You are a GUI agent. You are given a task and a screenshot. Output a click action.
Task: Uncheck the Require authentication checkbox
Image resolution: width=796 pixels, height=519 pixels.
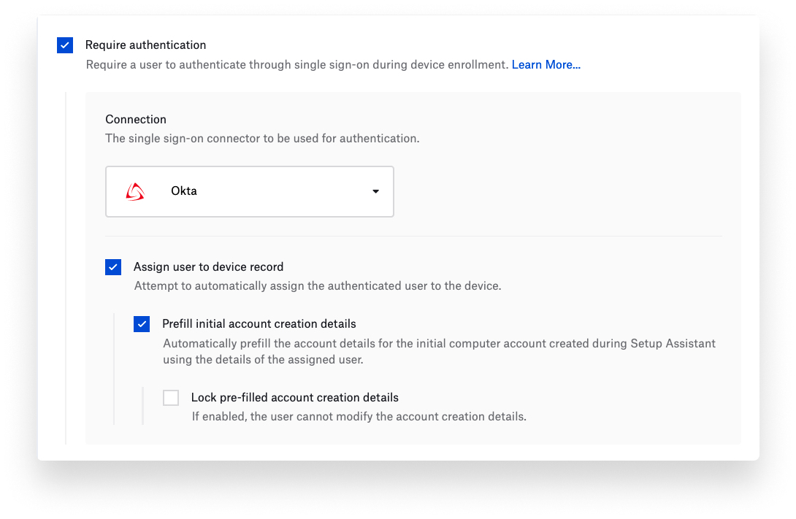[65, 45]
